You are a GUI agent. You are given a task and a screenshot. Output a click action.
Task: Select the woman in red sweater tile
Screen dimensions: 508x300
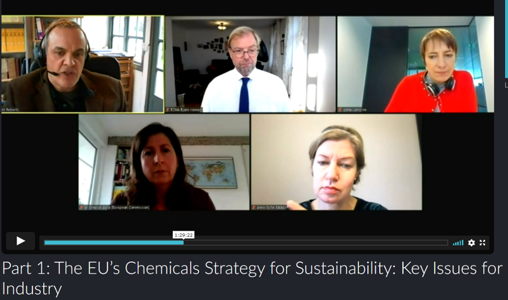click(x=416, y=64)
